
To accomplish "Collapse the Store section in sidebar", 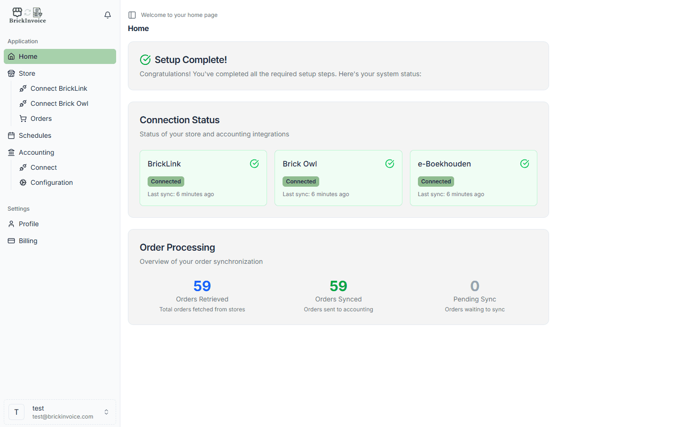I will click(x=27, y=73).
